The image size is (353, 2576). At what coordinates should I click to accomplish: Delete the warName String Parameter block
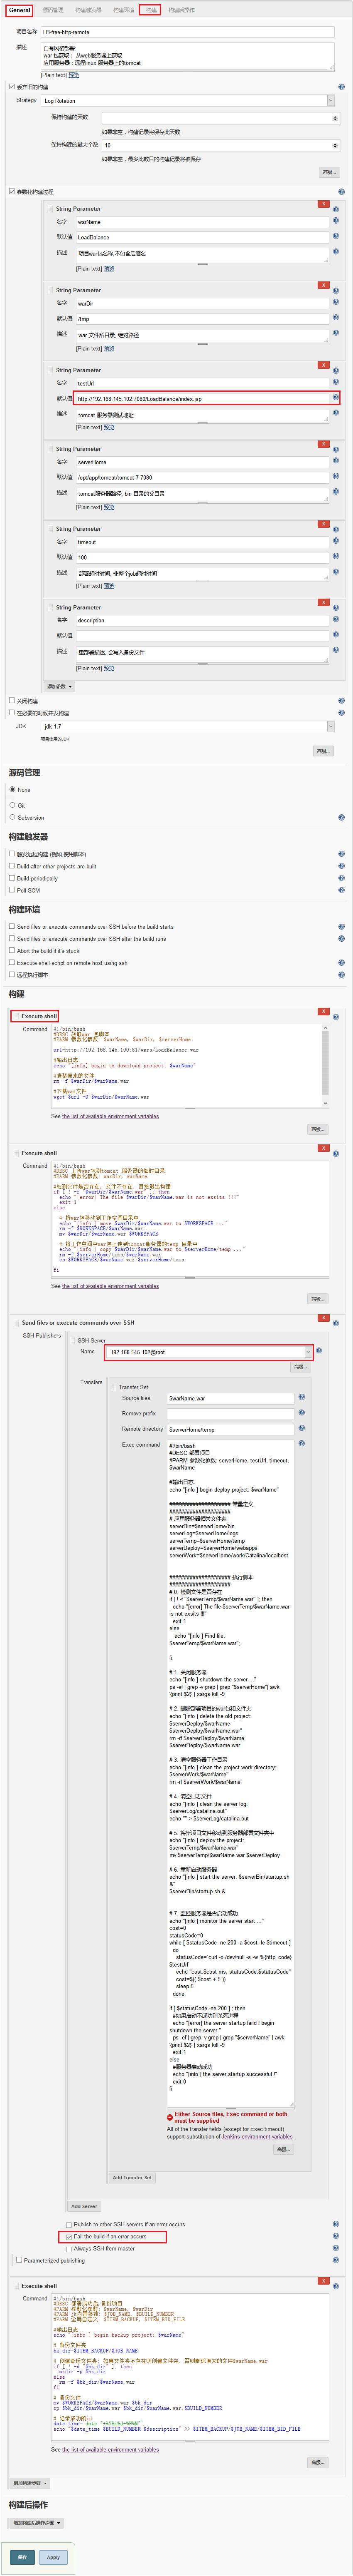pos(323,204)
